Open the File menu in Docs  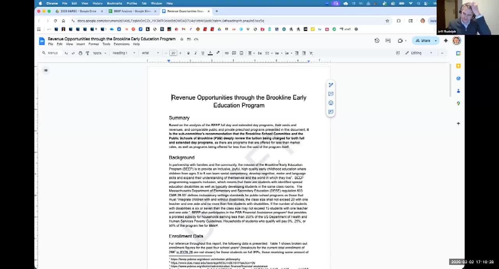(51, 44)
